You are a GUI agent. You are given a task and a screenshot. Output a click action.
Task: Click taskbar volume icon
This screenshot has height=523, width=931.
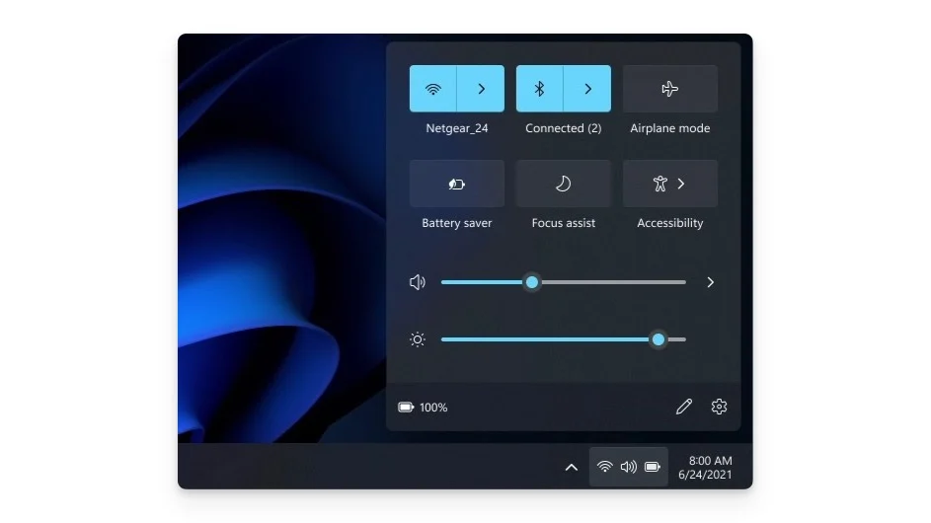(x=628, y=467)
